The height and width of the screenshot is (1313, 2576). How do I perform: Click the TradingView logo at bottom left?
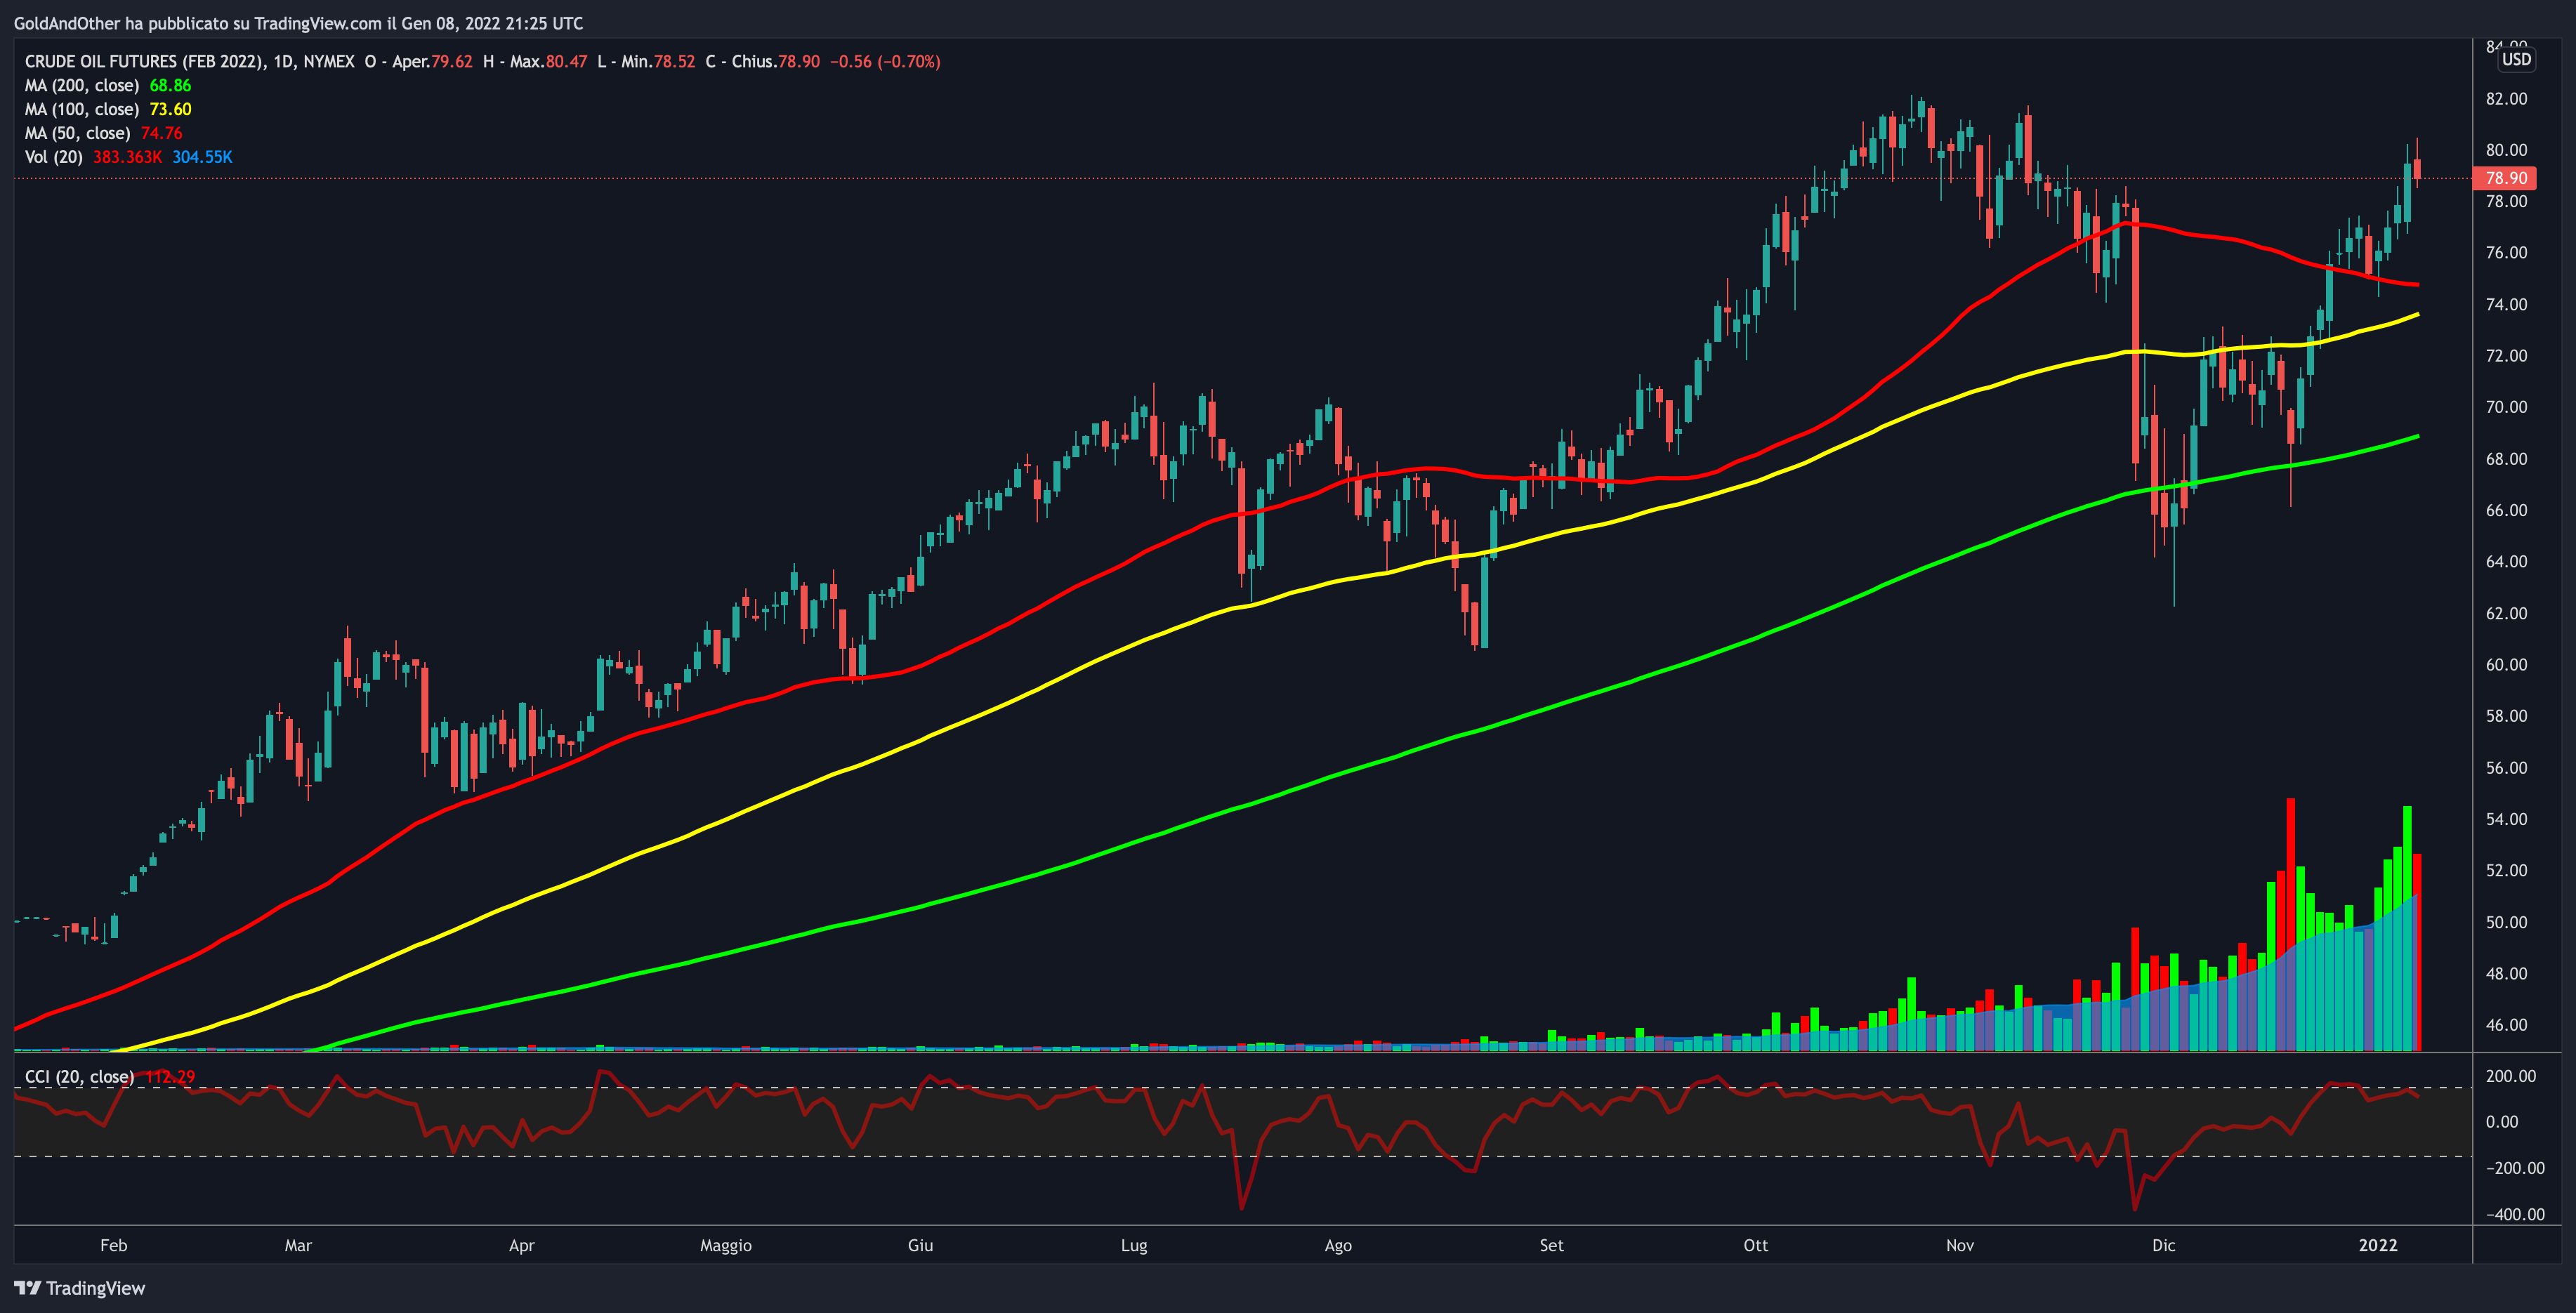pos(80,1288)
